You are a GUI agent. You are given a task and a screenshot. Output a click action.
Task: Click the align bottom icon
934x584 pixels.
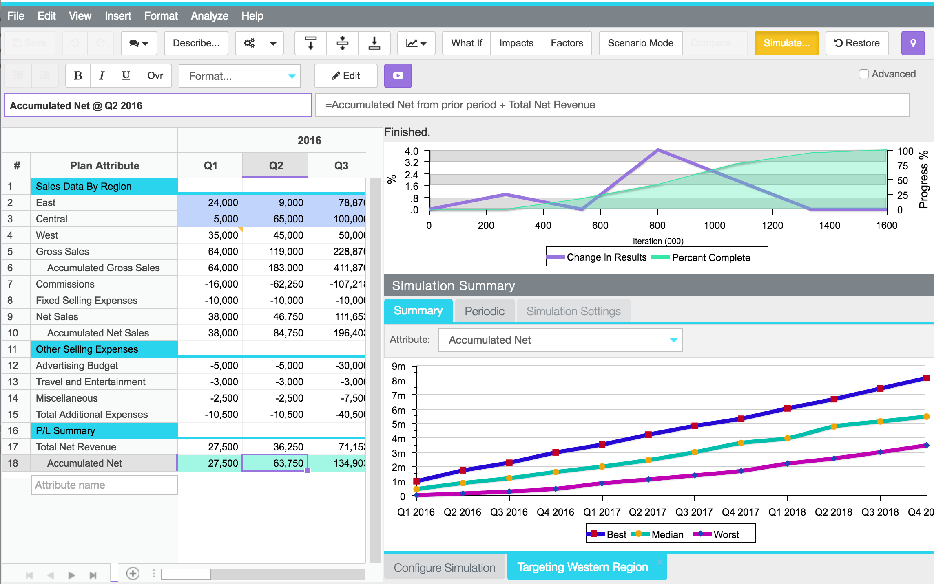tap(374, 43)
